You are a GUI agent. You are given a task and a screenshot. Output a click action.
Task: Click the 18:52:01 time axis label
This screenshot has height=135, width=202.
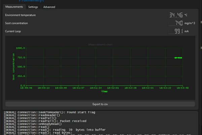(113, 88)
